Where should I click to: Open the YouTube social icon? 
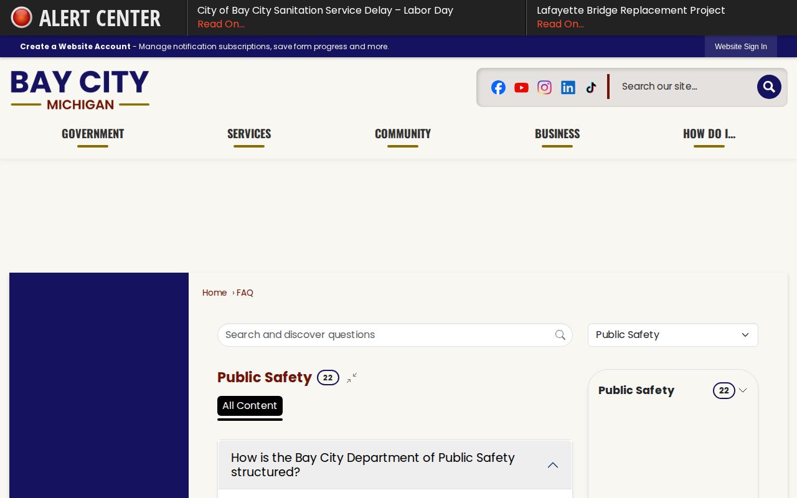(x=521, y=88)
